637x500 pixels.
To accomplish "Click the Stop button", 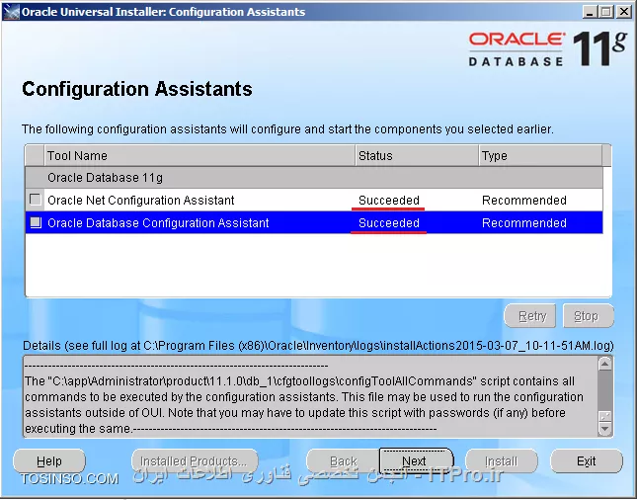I will pos(589,316).
